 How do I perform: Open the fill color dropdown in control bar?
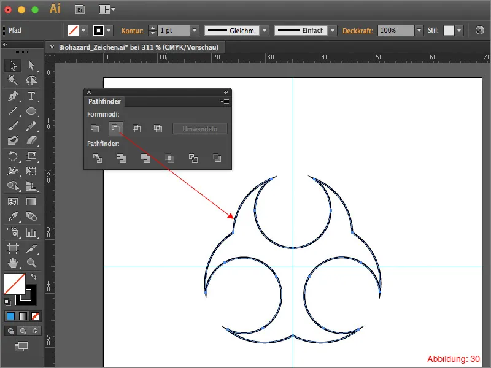coord(83,31)
